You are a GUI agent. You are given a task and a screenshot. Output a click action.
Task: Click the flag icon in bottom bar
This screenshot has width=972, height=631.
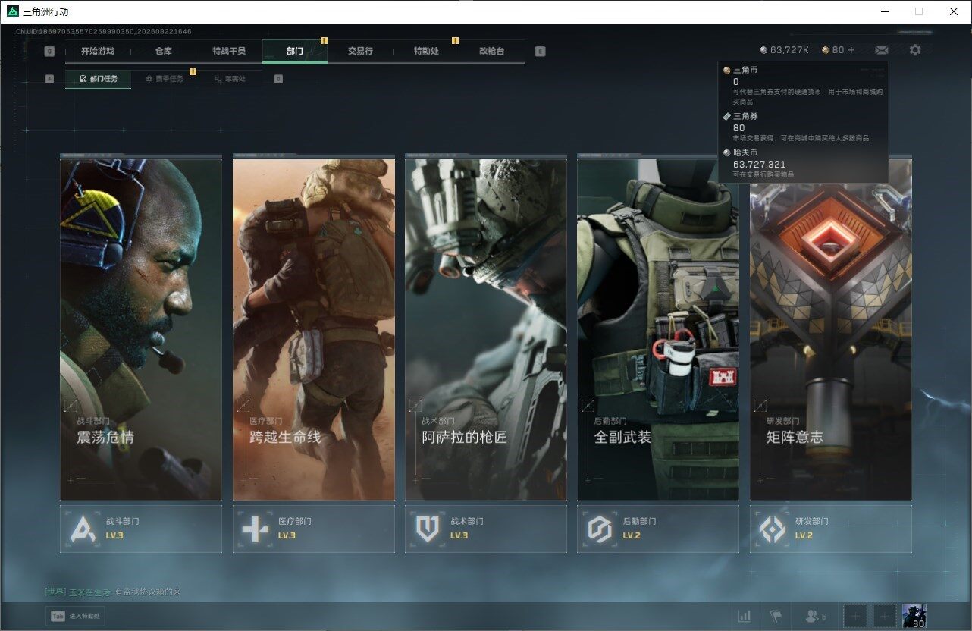click(775, 617)
